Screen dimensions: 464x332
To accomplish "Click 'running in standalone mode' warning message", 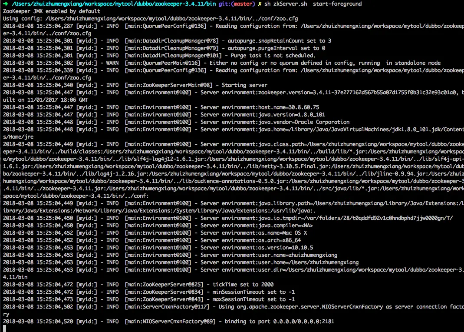I will pos(399,63).
